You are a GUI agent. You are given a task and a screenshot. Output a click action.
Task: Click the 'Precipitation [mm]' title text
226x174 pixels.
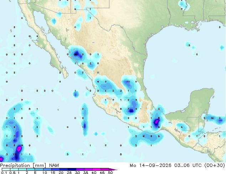point(23,165)
